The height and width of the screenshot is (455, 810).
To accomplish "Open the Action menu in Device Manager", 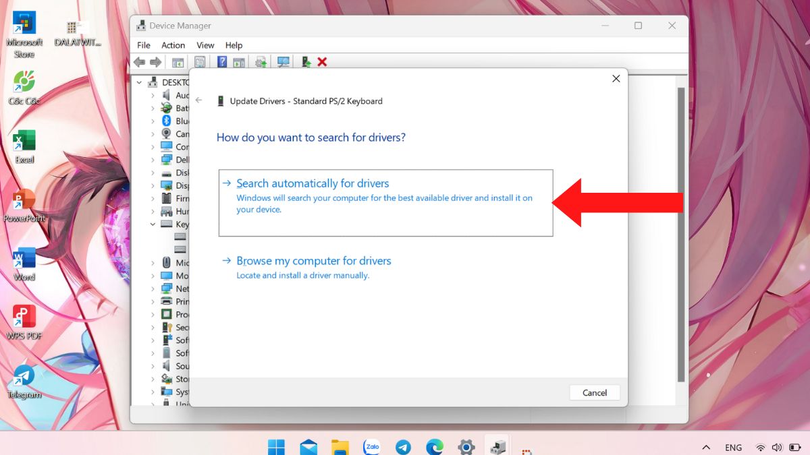I will [x=173, y=45].
